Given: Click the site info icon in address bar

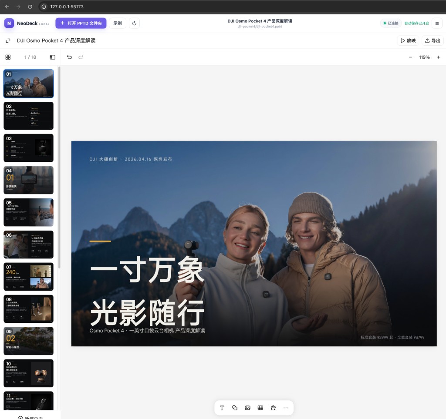Looking at the screenshot, I should pos(44,7).
